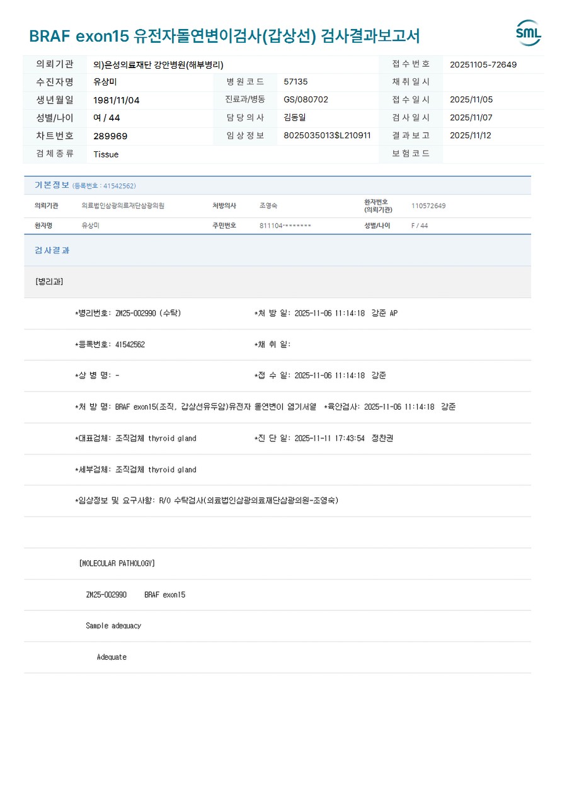Select the patient number '110572649'
567x801 pixels.
(x=428, y=206)
